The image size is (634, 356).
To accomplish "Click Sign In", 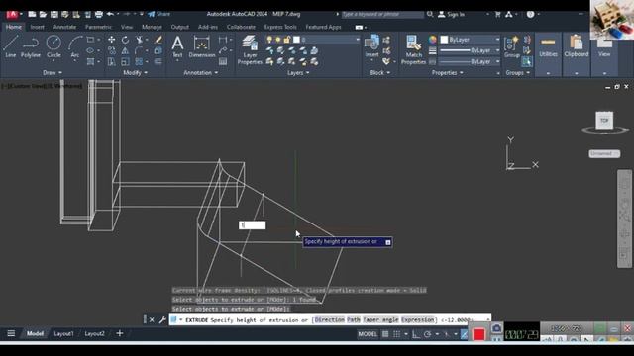I will (452, 14).
